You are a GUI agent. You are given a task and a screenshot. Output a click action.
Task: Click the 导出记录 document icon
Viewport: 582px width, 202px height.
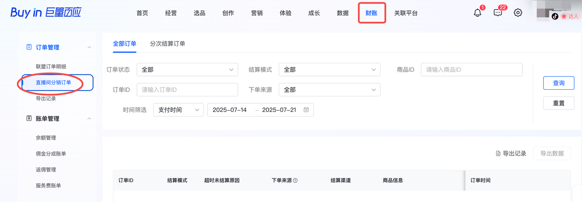coord(498,154)
